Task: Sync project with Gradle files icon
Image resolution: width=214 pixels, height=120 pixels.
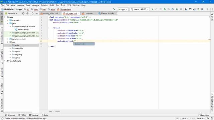Action: click(194, 9)
